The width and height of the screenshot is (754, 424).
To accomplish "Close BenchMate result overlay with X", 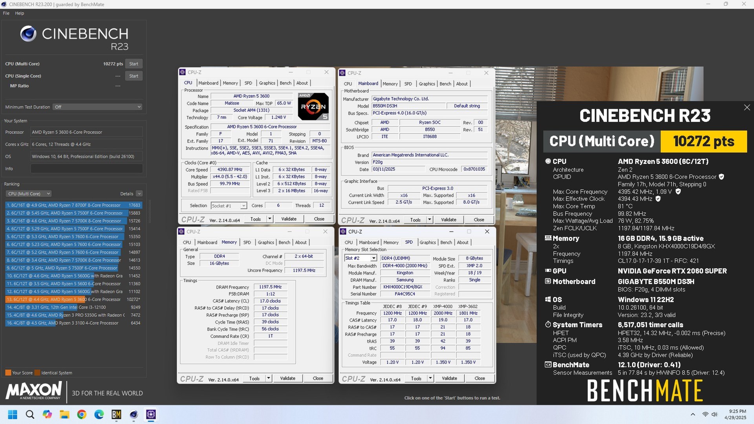I will pos(747,108).
